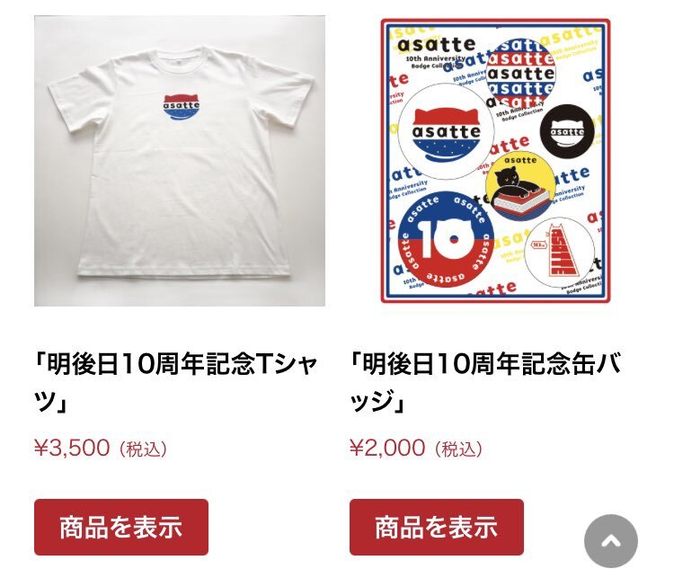
Task: Open the 明後日10周年記念缶バッジ title link
Action: [x=485, y=382]
